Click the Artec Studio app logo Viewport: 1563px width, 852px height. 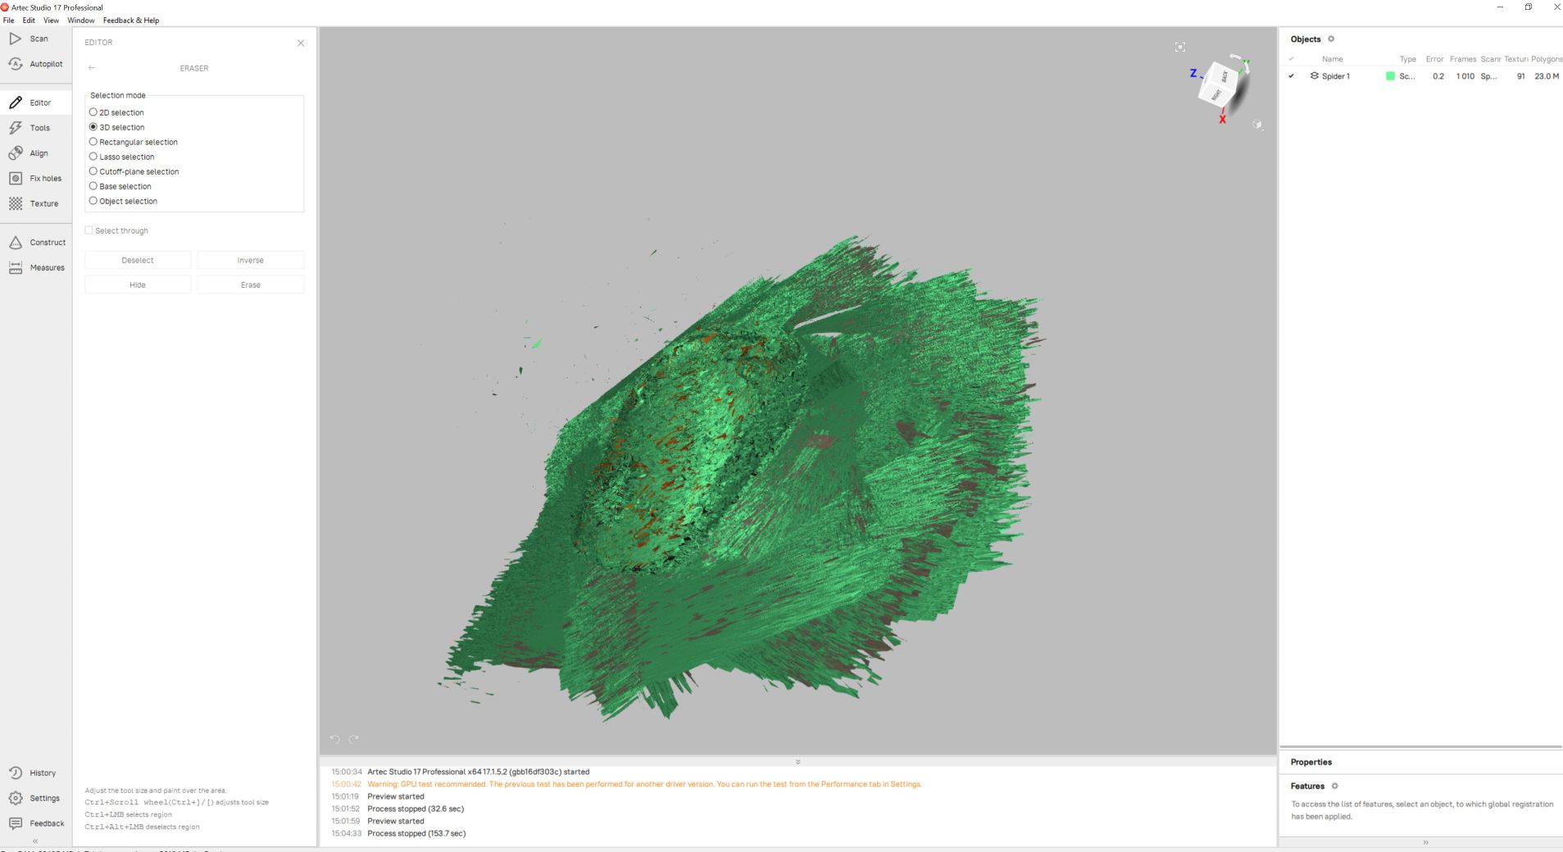point(5,7)
